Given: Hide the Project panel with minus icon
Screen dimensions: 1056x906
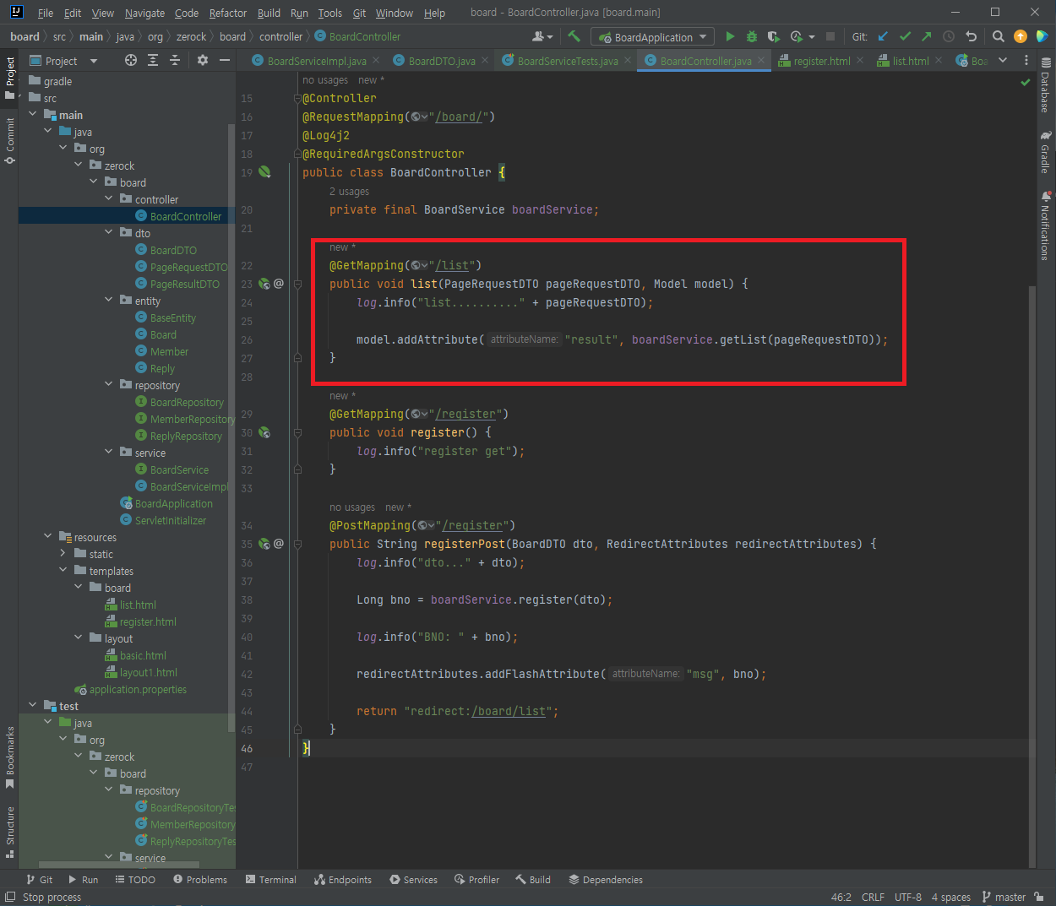Looking at the screenshot, I should (225, 60).
